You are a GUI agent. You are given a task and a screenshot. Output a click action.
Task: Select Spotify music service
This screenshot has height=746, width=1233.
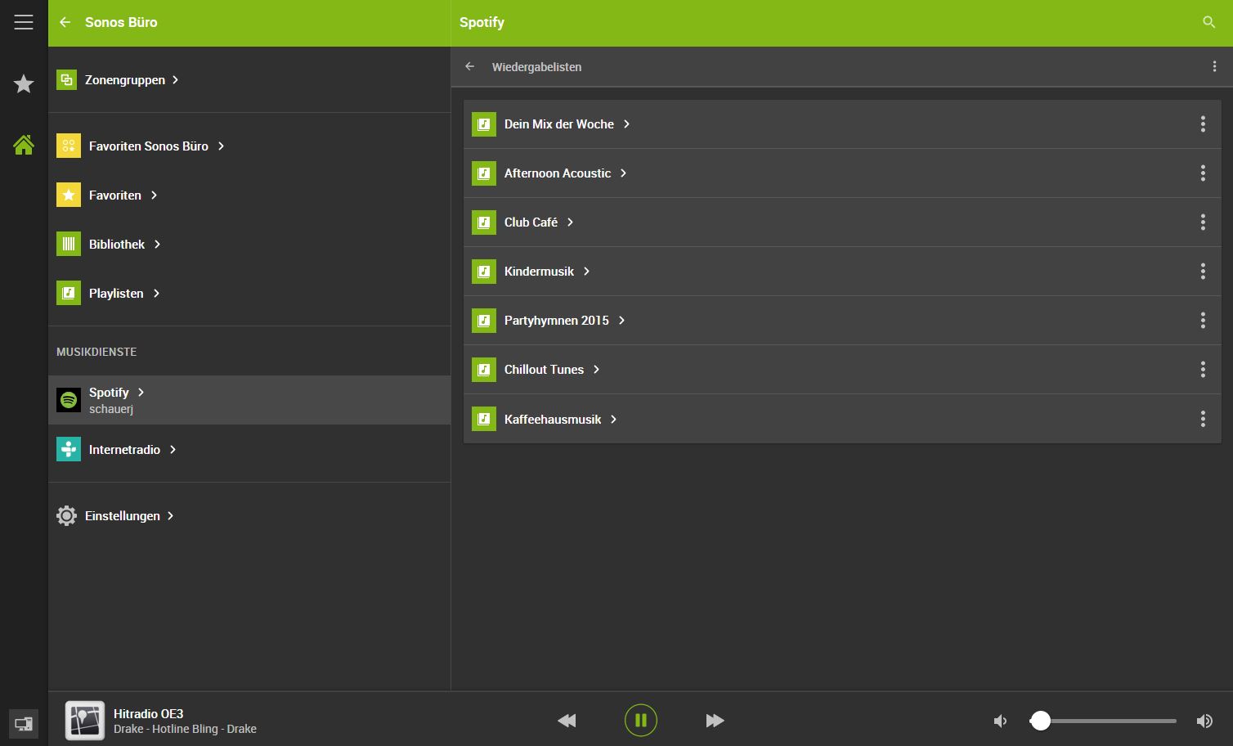tap(249, 400)
